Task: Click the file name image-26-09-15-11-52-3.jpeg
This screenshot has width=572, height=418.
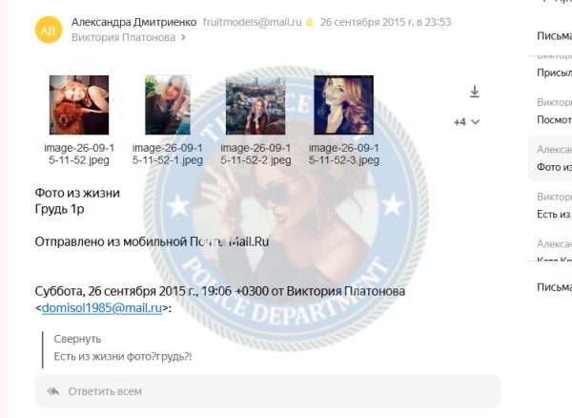Action: pyautogui.click(x=344, y=154)
